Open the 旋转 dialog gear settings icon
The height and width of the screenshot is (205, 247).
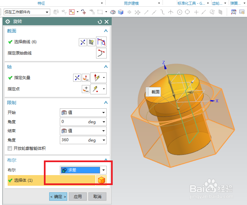8,21
